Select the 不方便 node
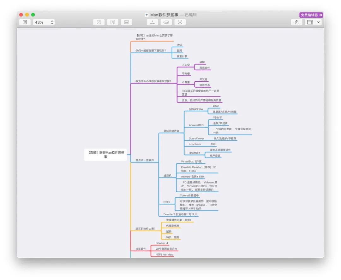341x280 pixels. [x=186, y=74]
